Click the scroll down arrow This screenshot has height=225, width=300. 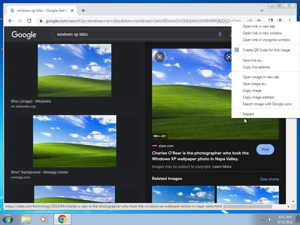coord(293,202)
